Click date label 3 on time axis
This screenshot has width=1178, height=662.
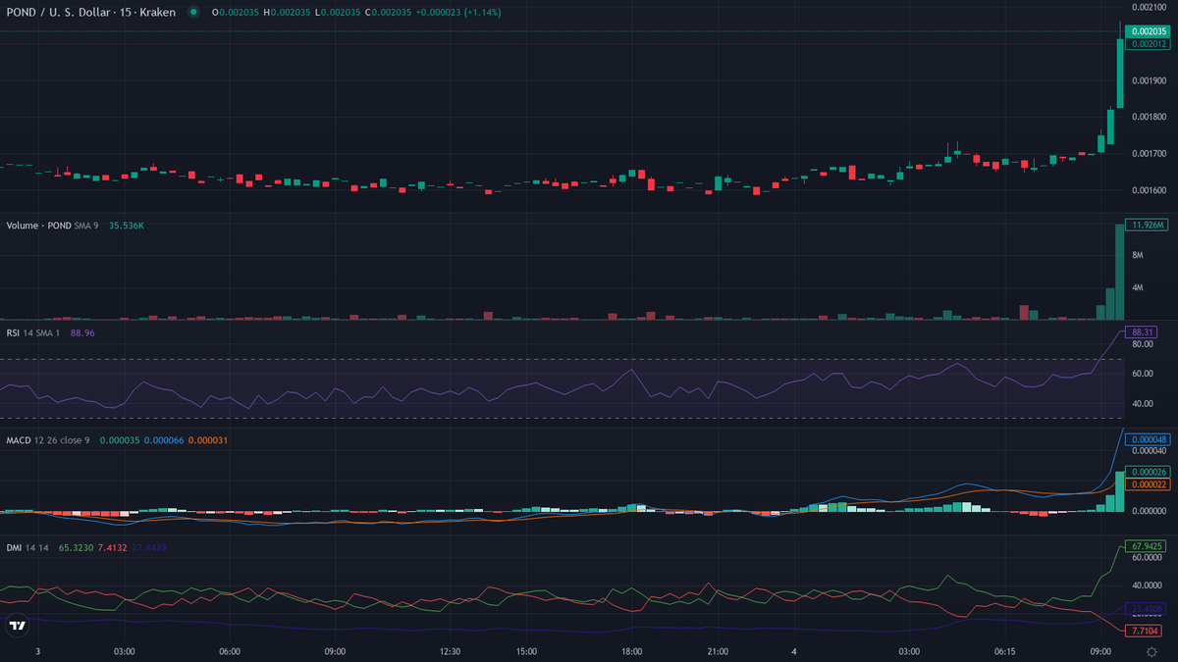37,651
